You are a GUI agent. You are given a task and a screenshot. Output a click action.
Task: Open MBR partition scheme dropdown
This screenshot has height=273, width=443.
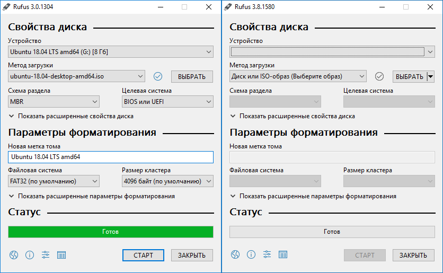(54, 101)
